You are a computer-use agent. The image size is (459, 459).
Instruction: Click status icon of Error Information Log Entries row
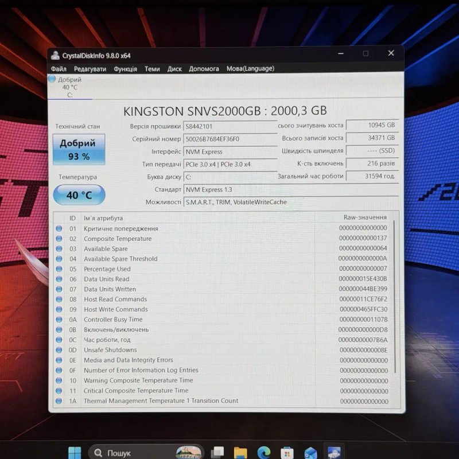click(59, 370)
